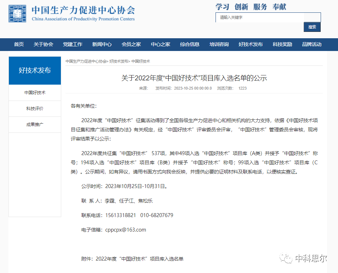Viewport: 338px width, 273px height.
Task: Open the 会员之家 navigation item
Action: 131,44
